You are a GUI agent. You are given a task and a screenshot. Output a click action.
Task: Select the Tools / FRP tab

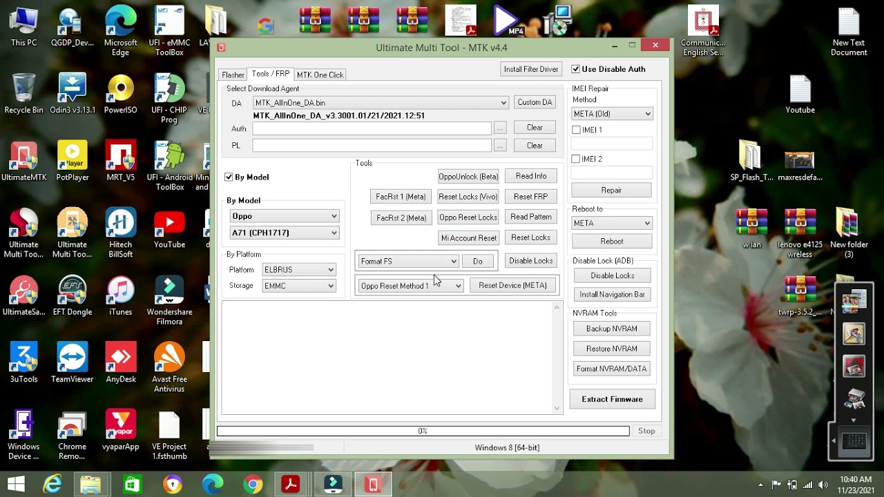(x=271, y=74)
